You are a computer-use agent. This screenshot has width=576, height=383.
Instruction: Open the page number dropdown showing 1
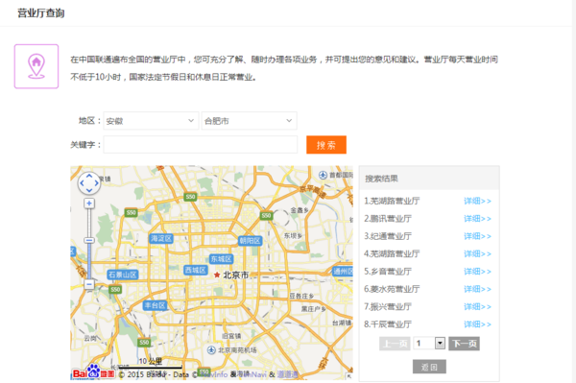pos(429,344)
